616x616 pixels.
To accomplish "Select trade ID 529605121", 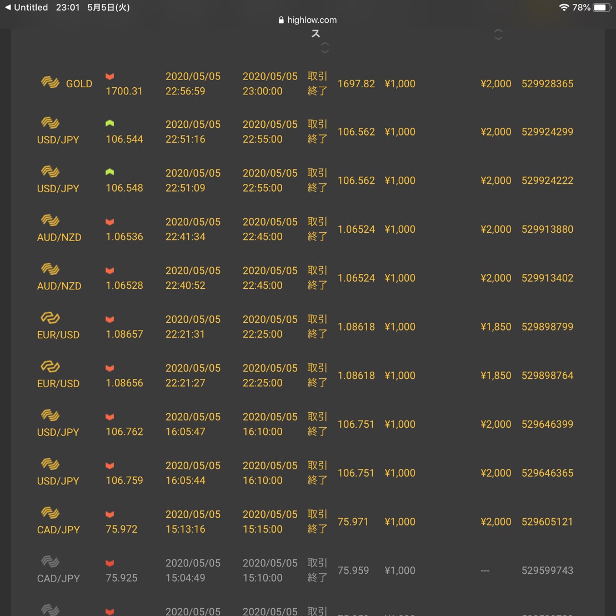I will (x=547, y=522).
